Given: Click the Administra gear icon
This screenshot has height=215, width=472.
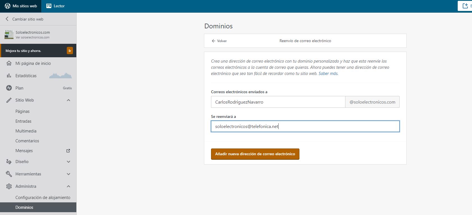Looking at the screenshot, I should [9, 186].
